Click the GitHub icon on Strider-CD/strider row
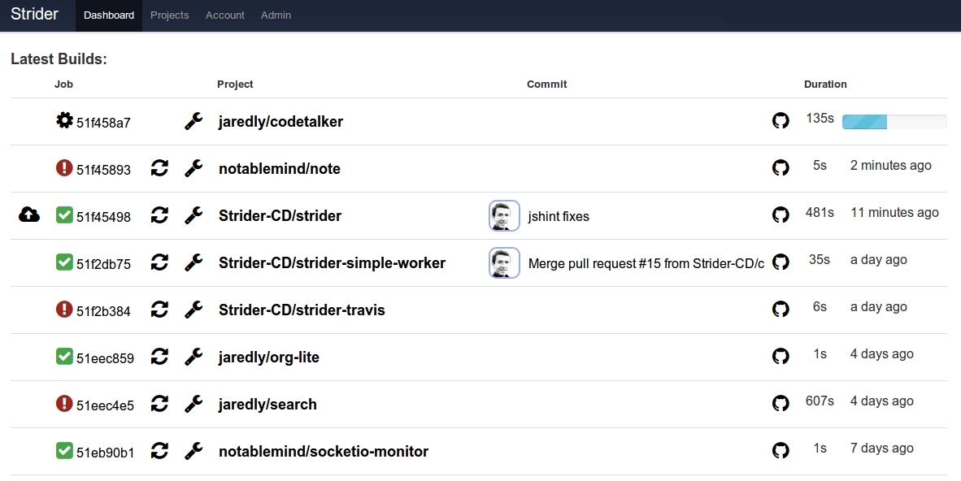961x481 pixels. point(781,214)
